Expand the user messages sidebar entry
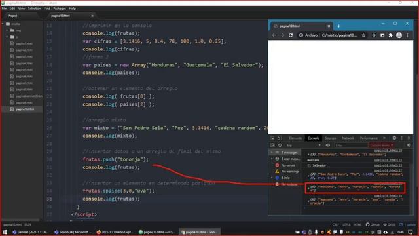419x236 pixels. pyautogui.click(x=272, y=159)
